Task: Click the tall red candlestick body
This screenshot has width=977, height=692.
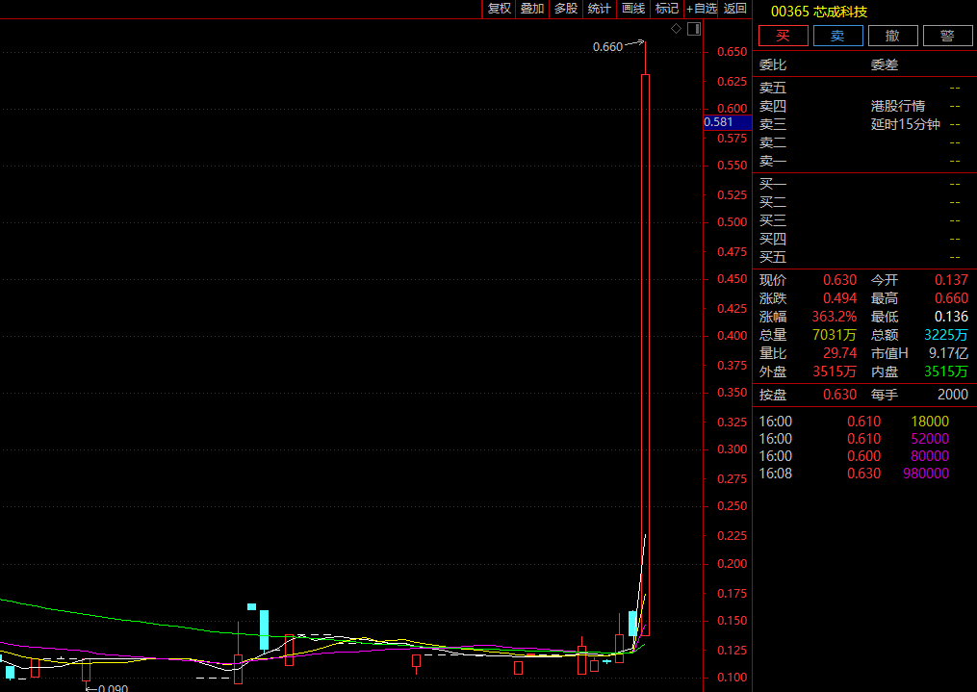Action: 646,355
